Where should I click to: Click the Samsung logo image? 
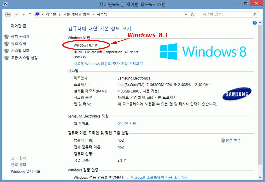[237, 94]
